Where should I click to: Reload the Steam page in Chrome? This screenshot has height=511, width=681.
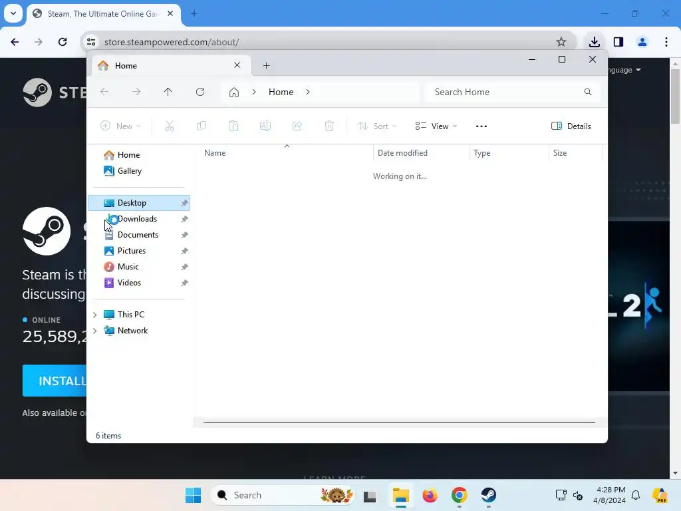tap(63, 42)
